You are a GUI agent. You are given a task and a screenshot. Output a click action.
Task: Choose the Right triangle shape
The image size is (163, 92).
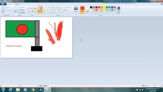(x=46, y=10)
